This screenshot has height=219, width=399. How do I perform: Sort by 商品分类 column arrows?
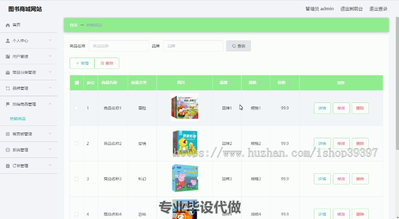[150, 82]
